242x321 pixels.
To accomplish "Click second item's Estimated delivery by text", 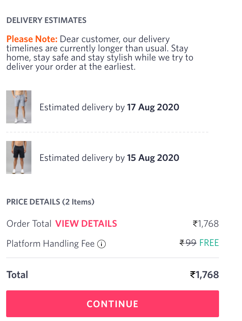I will [82, 158].
